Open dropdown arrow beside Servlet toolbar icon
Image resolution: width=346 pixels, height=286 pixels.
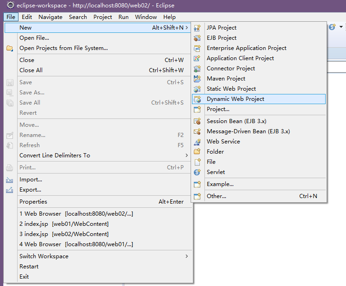click(x=341, y=27)
